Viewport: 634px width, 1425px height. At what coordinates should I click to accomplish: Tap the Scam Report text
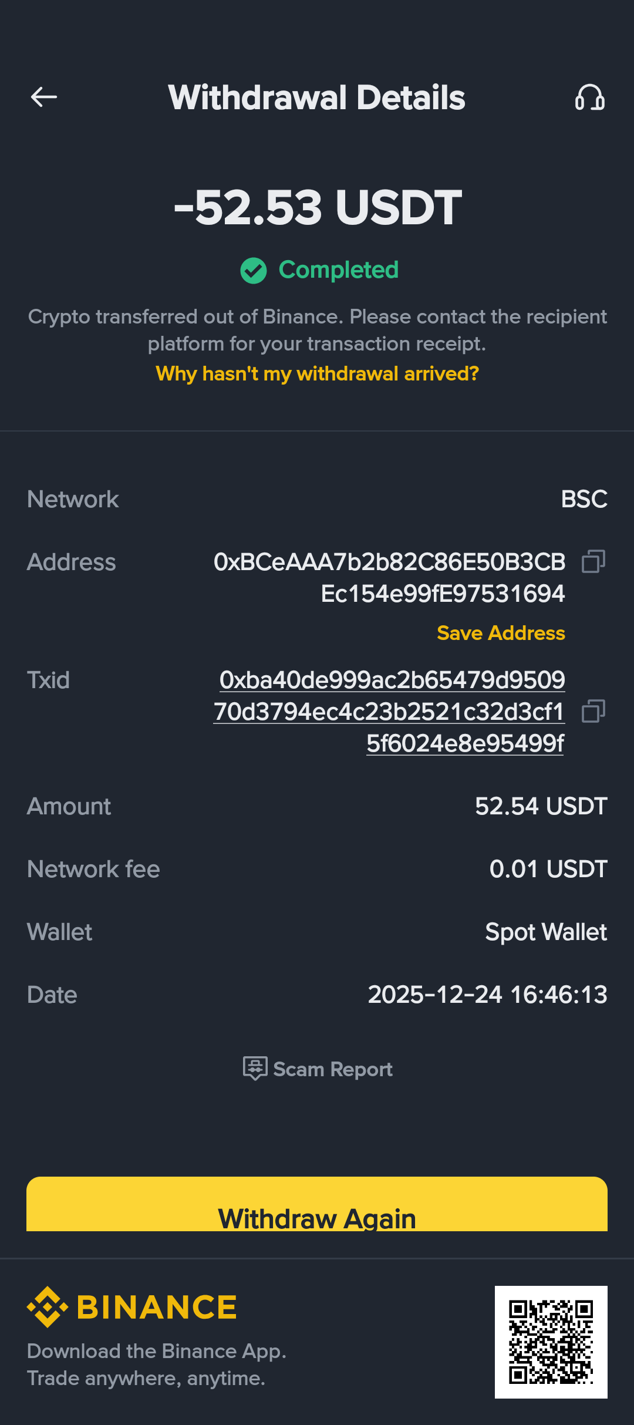(x=332, y=1069)
